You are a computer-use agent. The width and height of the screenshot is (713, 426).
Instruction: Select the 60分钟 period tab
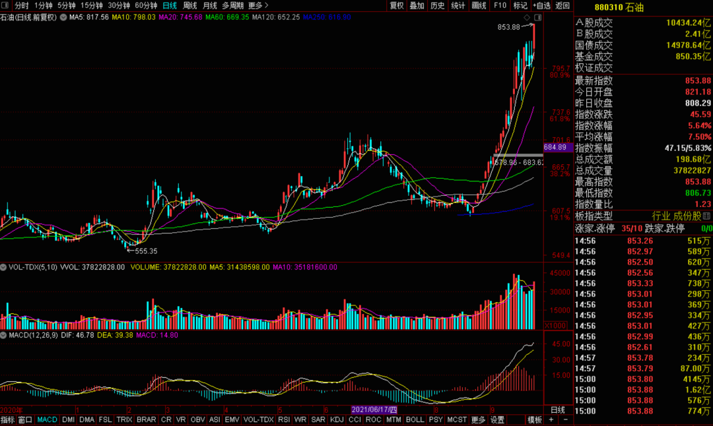146,5
